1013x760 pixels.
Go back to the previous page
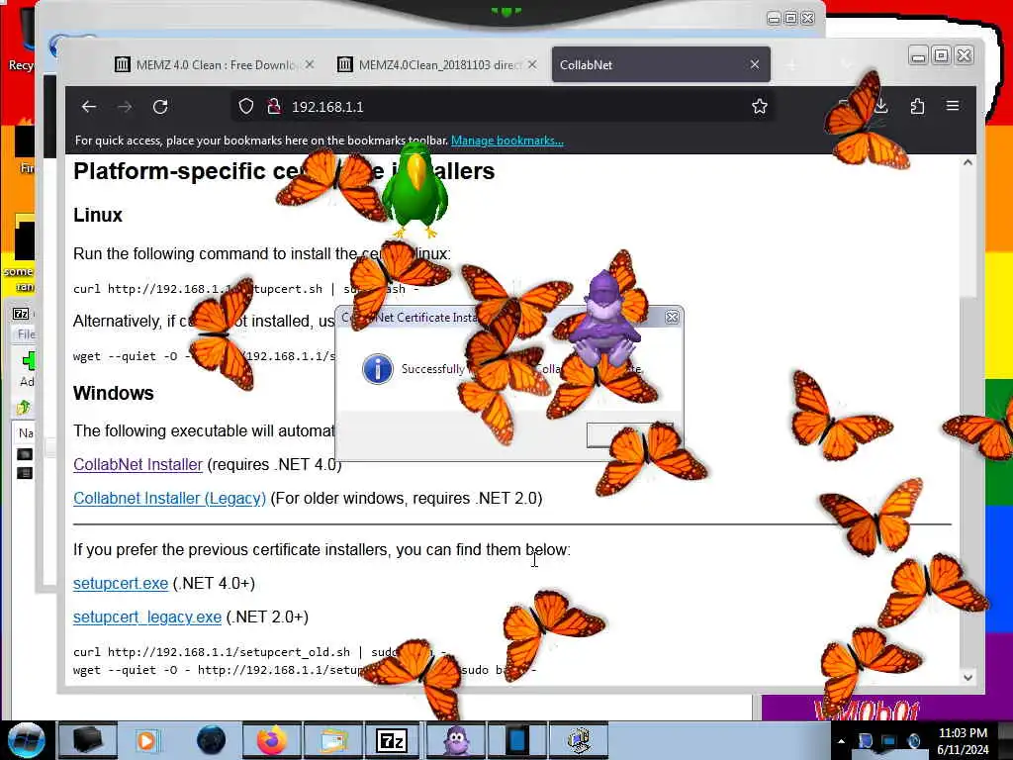pos(89,107)
